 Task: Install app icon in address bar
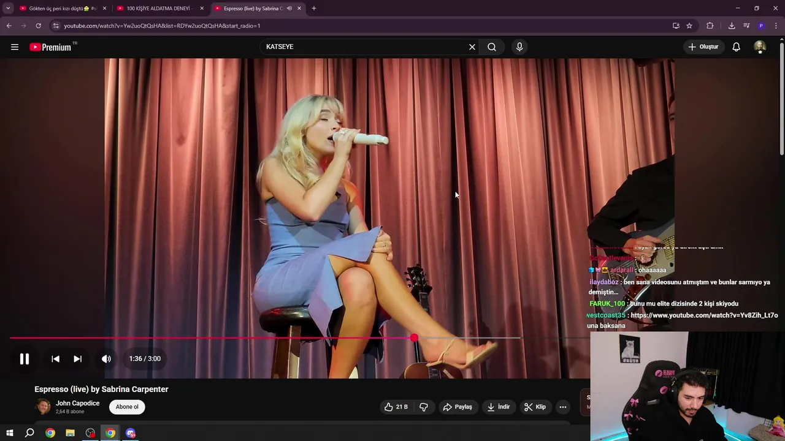tap(676, 26)
